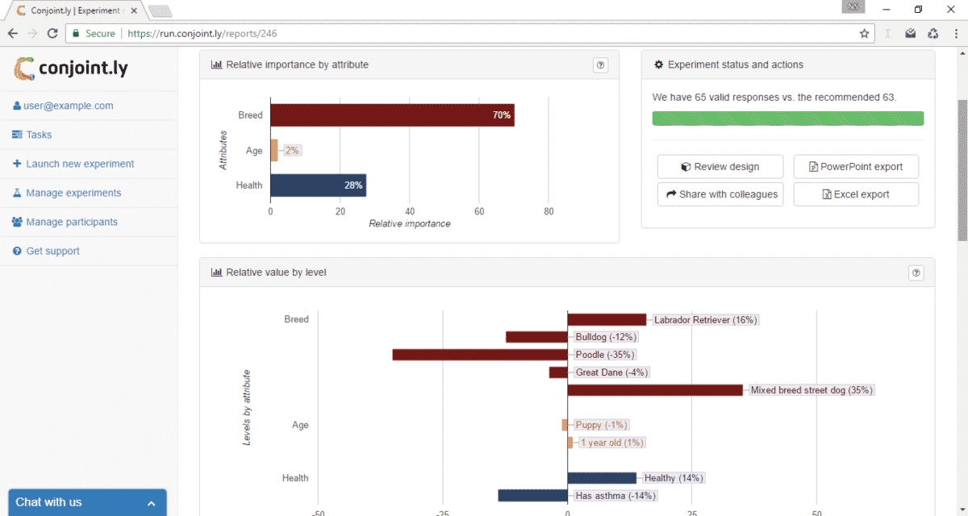Click the Excel export button

click(x=855, y=194)
